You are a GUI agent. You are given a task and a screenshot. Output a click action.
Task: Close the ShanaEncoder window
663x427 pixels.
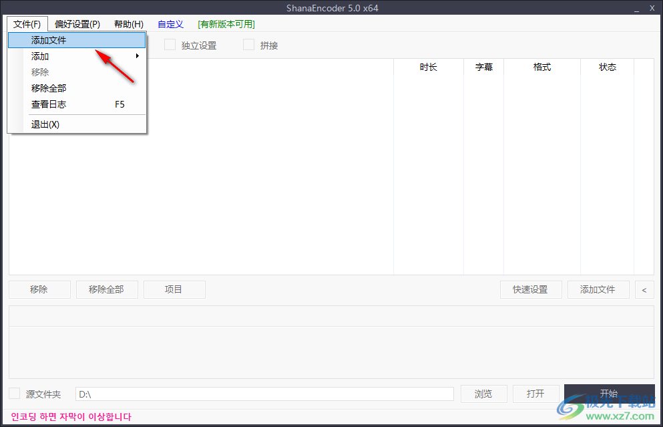click(x=652, y=8)
